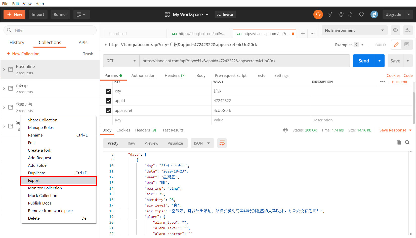Screen dimensions: 416x238
Task: Click the blue Send button
Action: tap(364, 61)
